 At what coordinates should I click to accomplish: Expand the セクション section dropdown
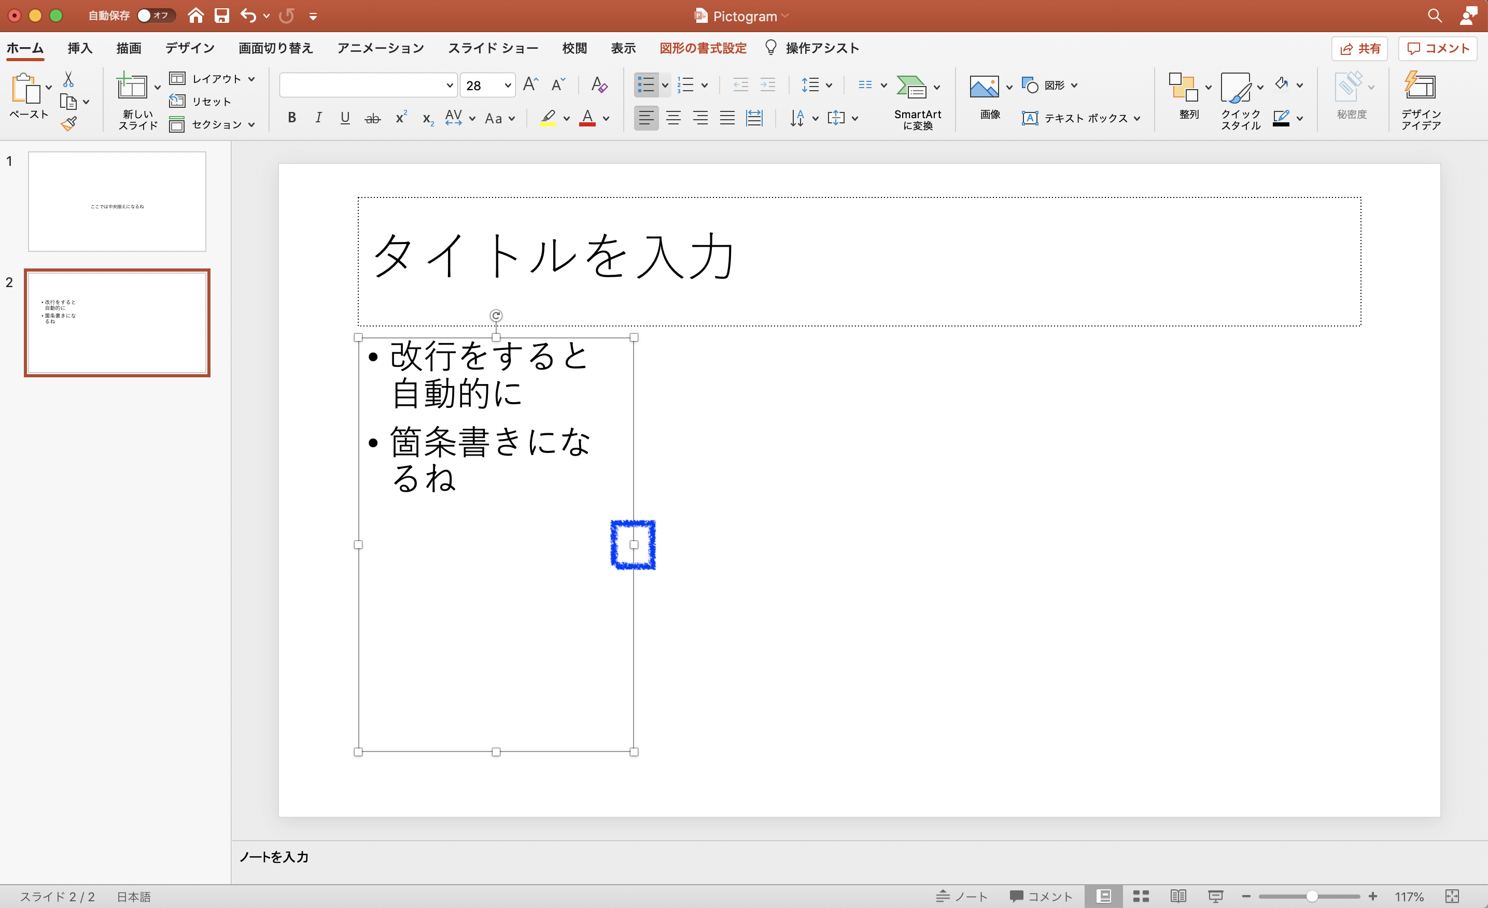point(252,125)
